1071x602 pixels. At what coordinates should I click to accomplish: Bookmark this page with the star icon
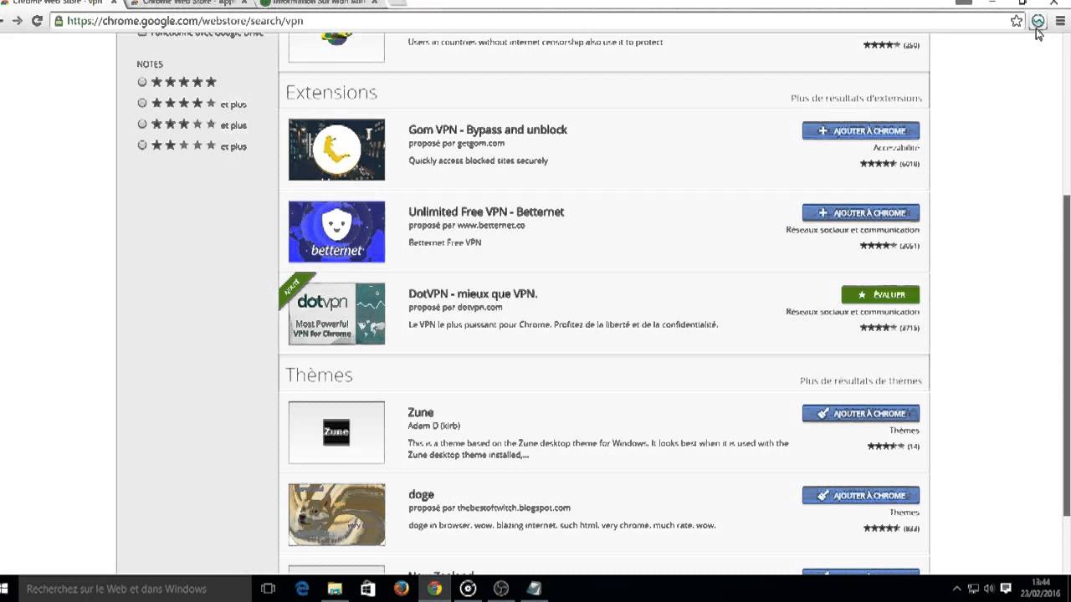coord(1017,21)
